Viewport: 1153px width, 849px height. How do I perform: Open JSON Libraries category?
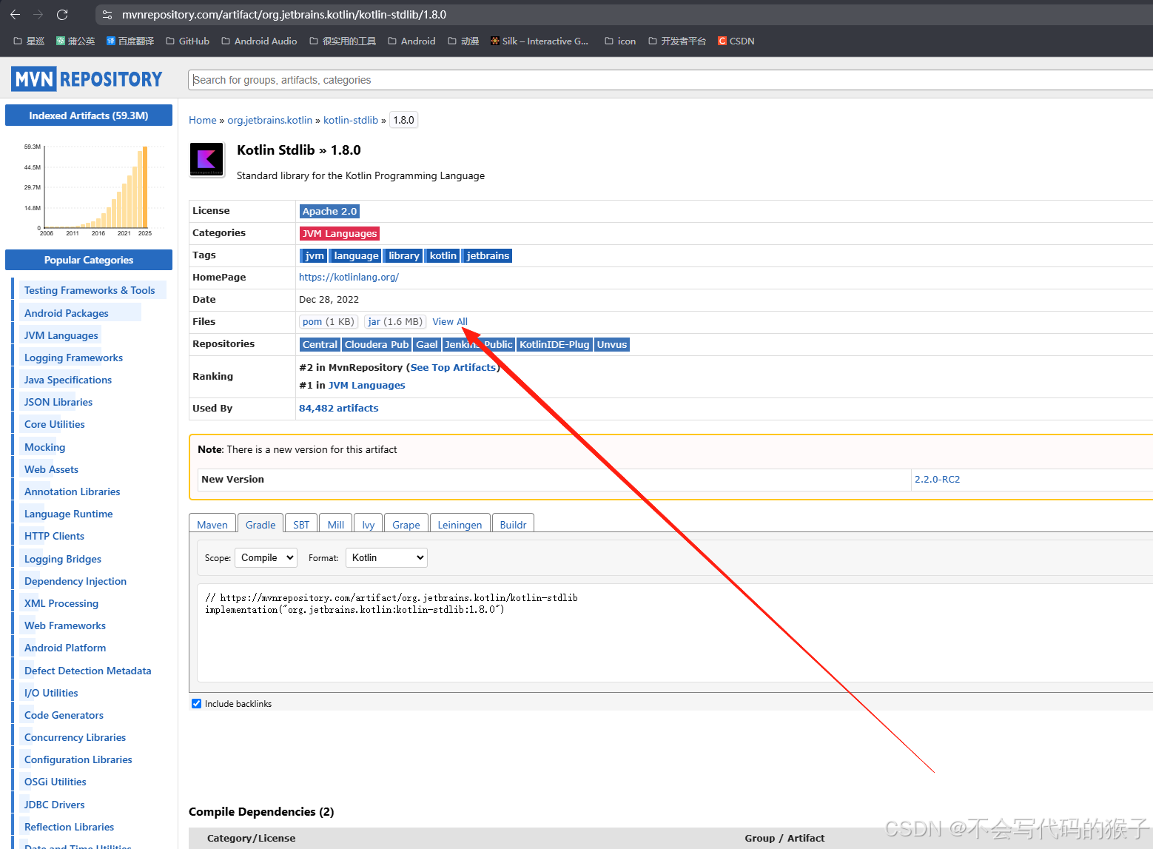58,402
